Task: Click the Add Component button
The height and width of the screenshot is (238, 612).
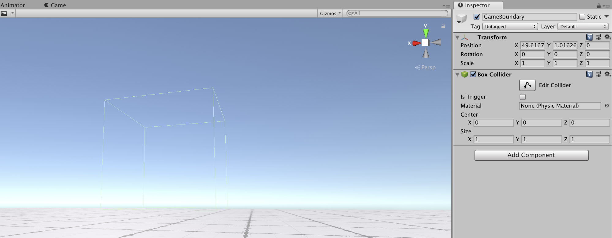Action: pos(531,155)
